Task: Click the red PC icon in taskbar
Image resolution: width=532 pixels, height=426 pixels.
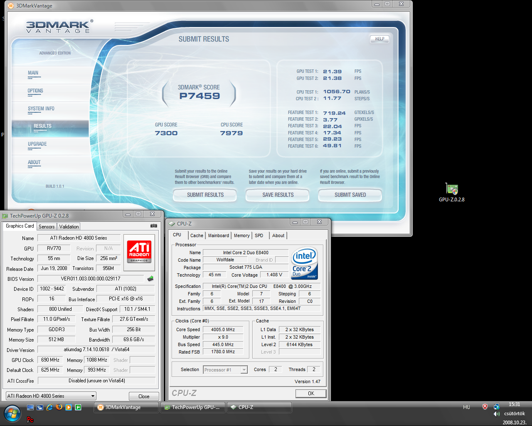Action: point(30,419)
